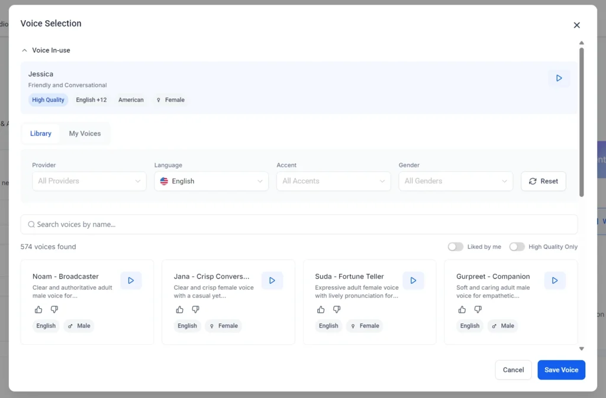Click the English tag on Jana card

pyautogui.click(x=187, y=326)
